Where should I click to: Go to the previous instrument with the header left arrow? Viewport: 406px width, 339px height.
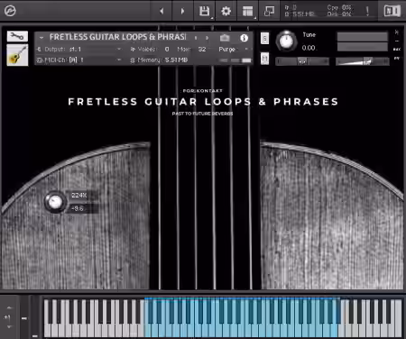pyautogui.click(x=161, y=11)
